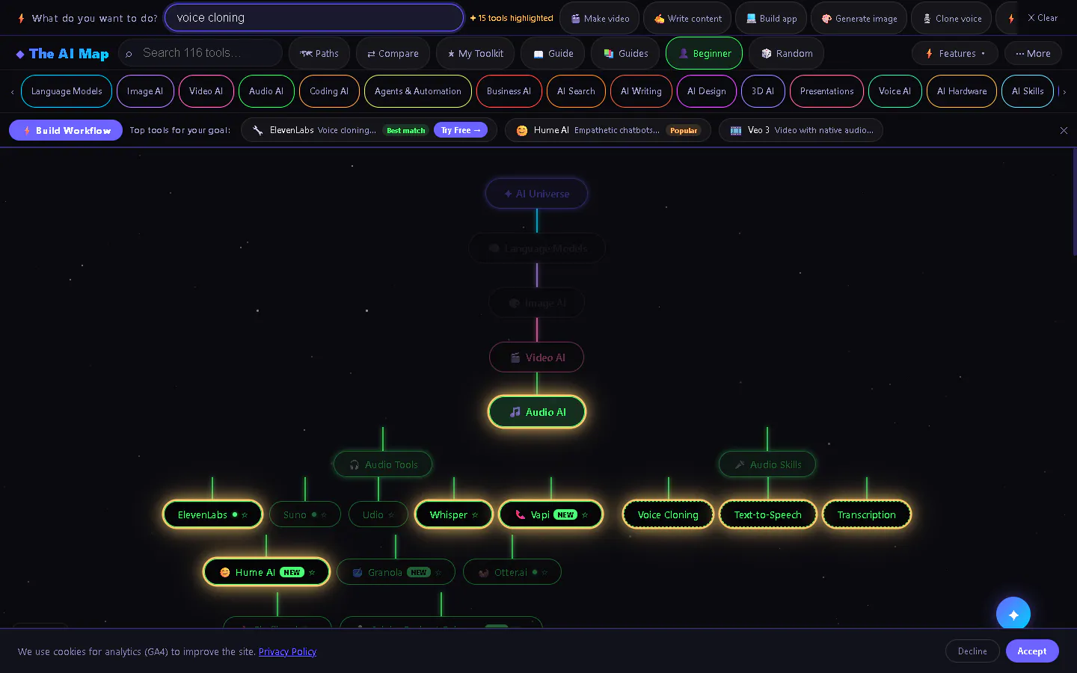This screenshot has height=673, width=1077.
Task: Favorite ElevenLabs using its node star
Action: click(x=245, y=515)
